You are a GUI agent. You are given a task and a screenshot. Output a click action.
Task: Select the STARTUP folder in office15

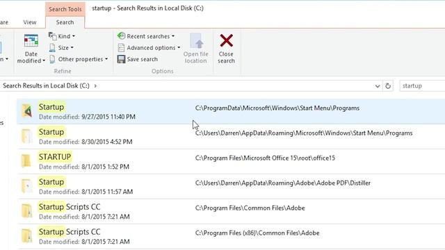click(x=231, y=161)
